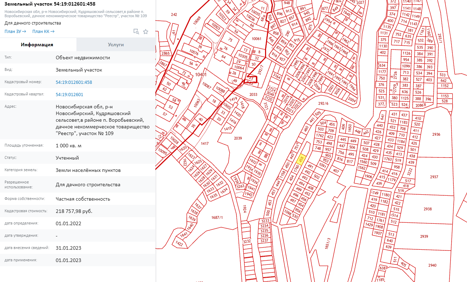This screenshot has width=467, height=282.
Task: Click the blue cadastral number link ending in :458
Action: (x=74, y=82)
